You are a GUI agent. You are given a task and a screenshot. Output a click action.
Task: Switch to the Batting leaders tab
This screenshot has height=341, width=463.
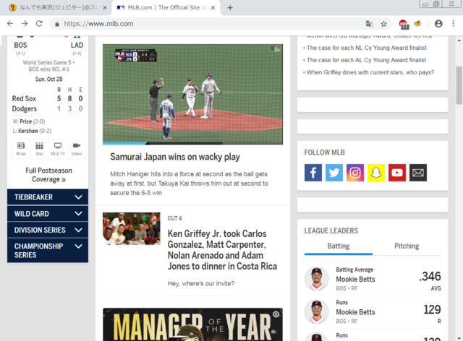tap(339, 246)
